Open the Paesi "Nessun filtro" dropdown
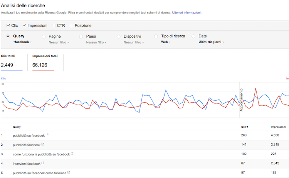The image size is (289, 178). coord(96,42)
